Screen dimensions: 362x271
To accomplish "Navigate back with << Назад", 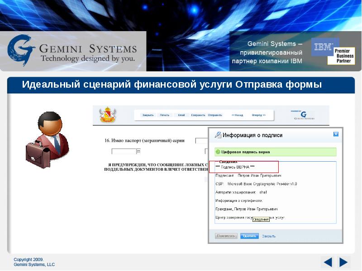I will click(x=237, y=115).
